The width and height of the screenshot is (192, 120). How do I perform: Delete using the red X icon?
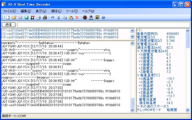tap(77, 18)
